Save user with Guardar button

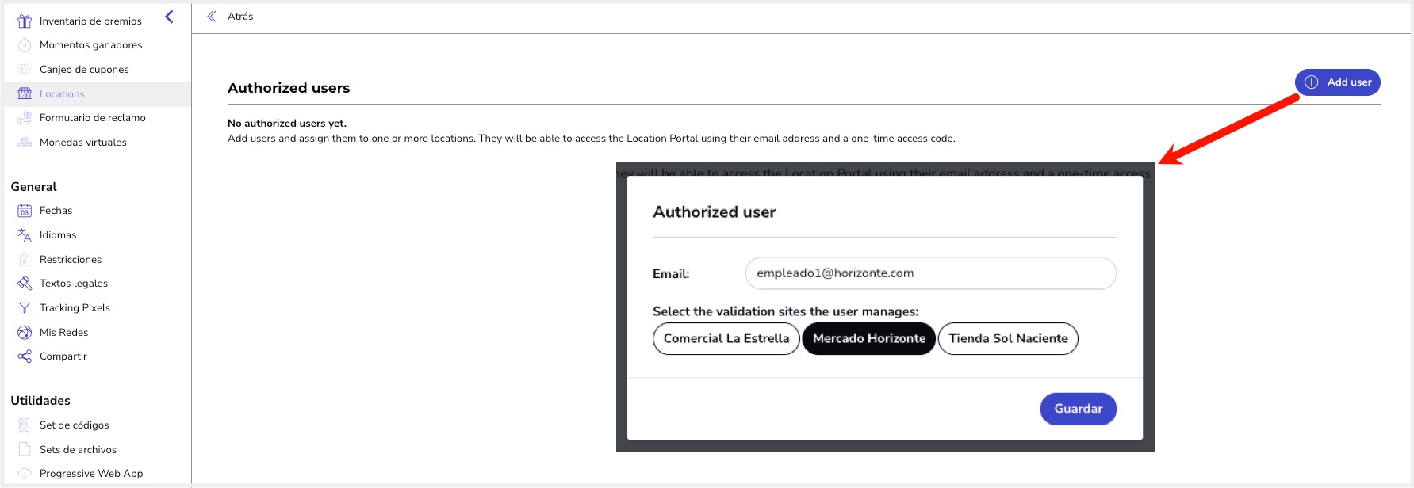[x=1079, y=409]
